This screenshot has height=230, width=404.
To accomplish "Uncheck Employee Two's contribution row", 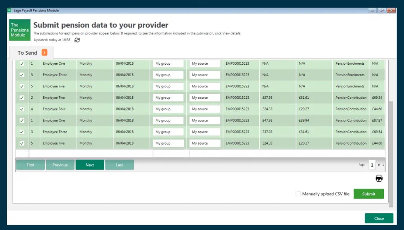I will tap(21, 97).
